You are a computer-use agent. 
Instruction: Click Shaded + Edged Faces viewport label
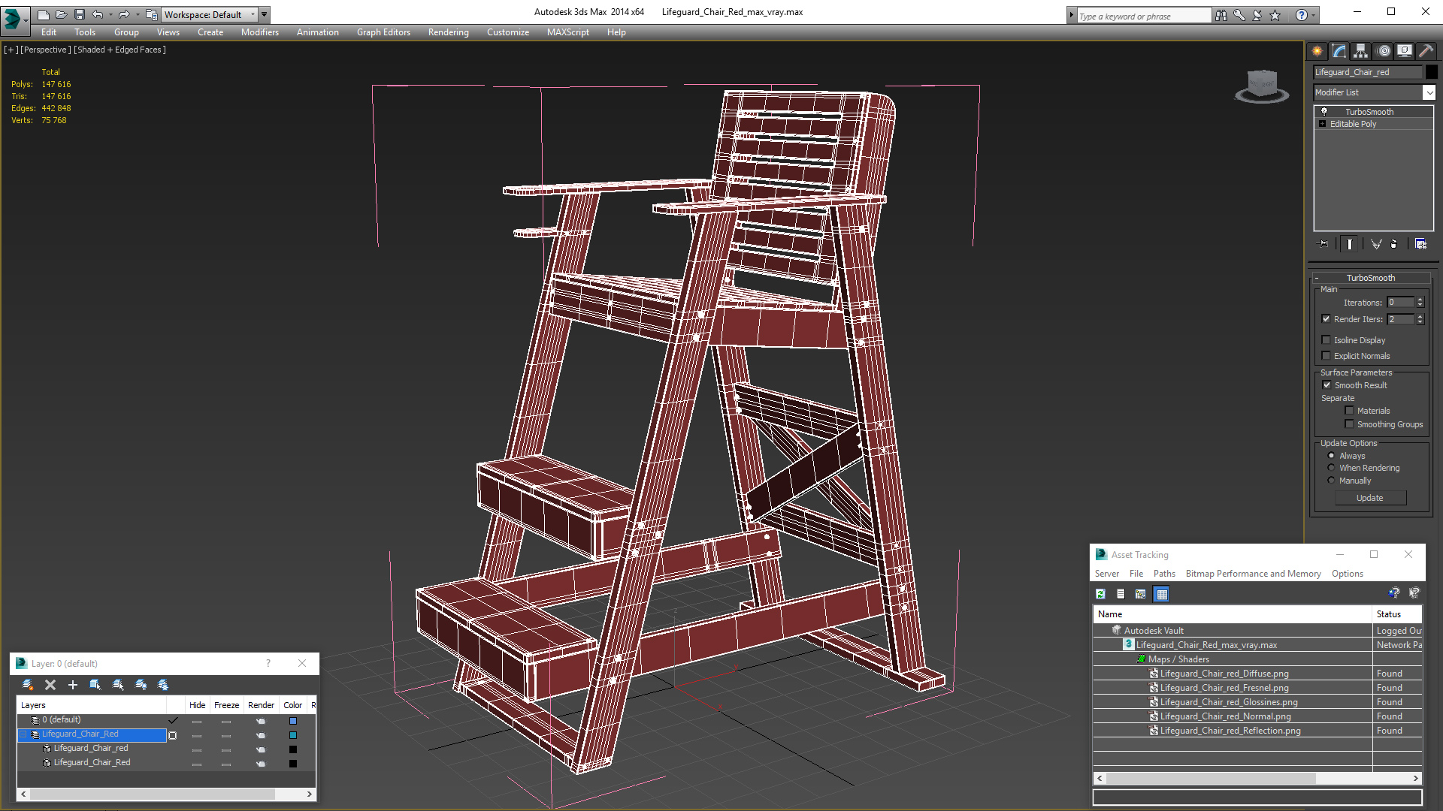coord(120,50)
